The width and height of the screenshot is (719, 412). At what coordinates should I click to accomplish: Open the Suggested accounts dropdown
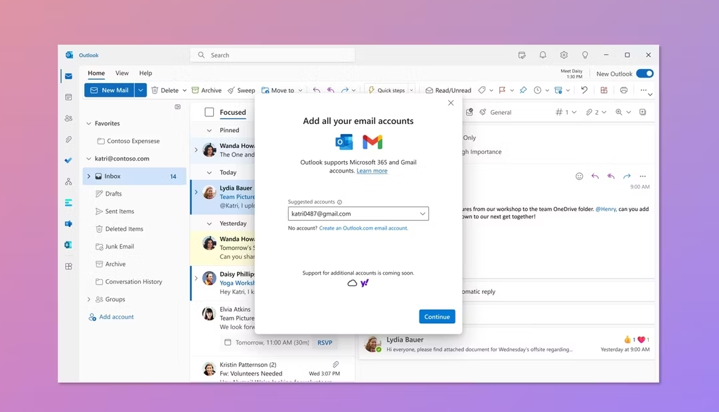click(423, 214)
